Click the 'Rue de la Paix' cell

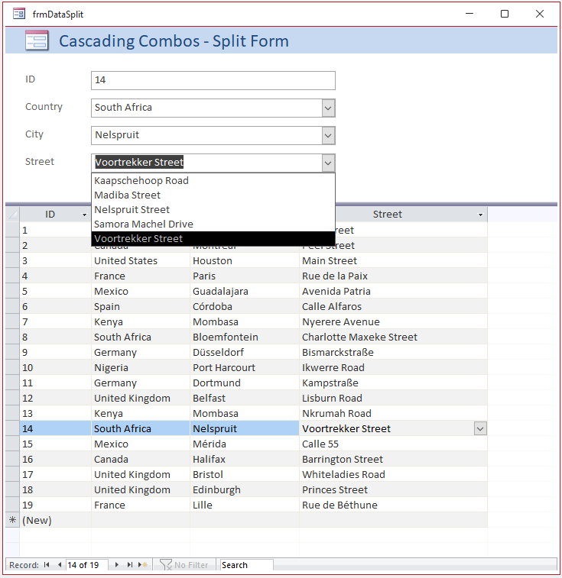click(393, 276)
